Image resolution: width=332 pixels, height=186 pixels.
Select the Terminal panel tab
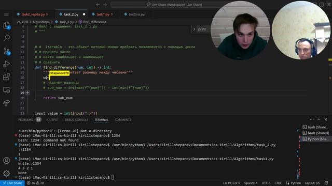(x=101, y=120)
